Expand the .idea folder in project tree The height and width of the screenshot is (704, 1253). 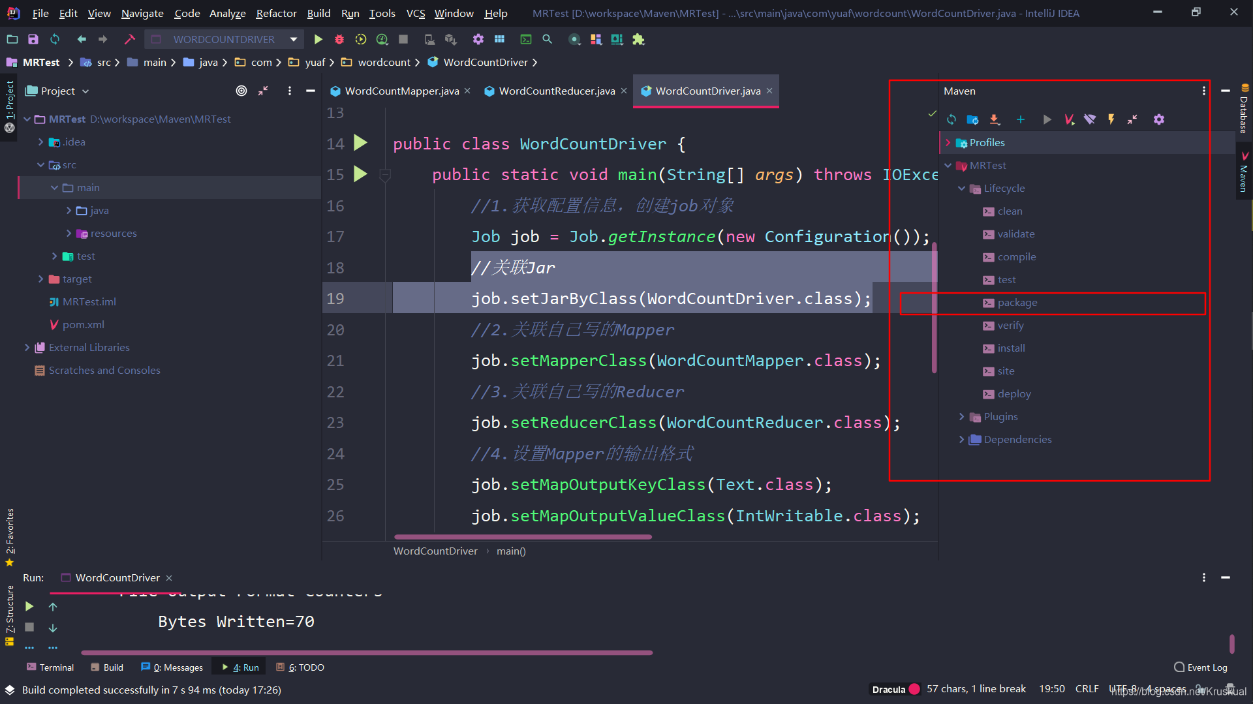click(40, 142)
